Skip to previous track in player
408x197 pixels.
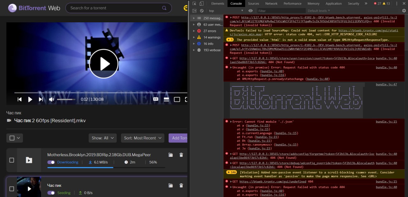(x=19, y=99)
